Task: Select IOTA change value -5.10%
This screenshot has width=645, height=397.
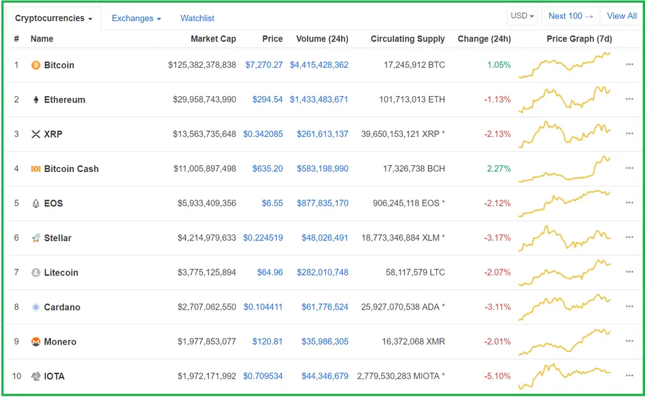Action: pyautogui.click(x=497, y=376)
